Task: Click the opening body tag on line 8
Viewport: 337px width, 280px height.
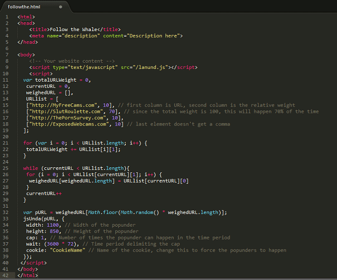Action: click(27, 54)
